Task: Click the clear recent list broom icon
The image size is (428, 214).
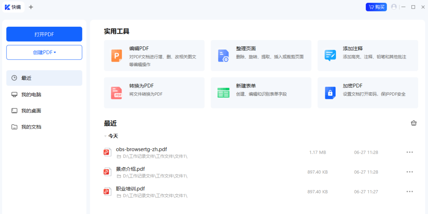Action: (x=414, y=123)
